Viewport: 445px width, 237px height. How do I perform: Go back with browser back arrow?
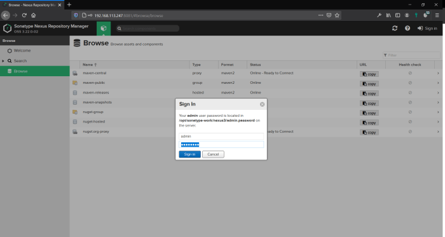point(5,15)
